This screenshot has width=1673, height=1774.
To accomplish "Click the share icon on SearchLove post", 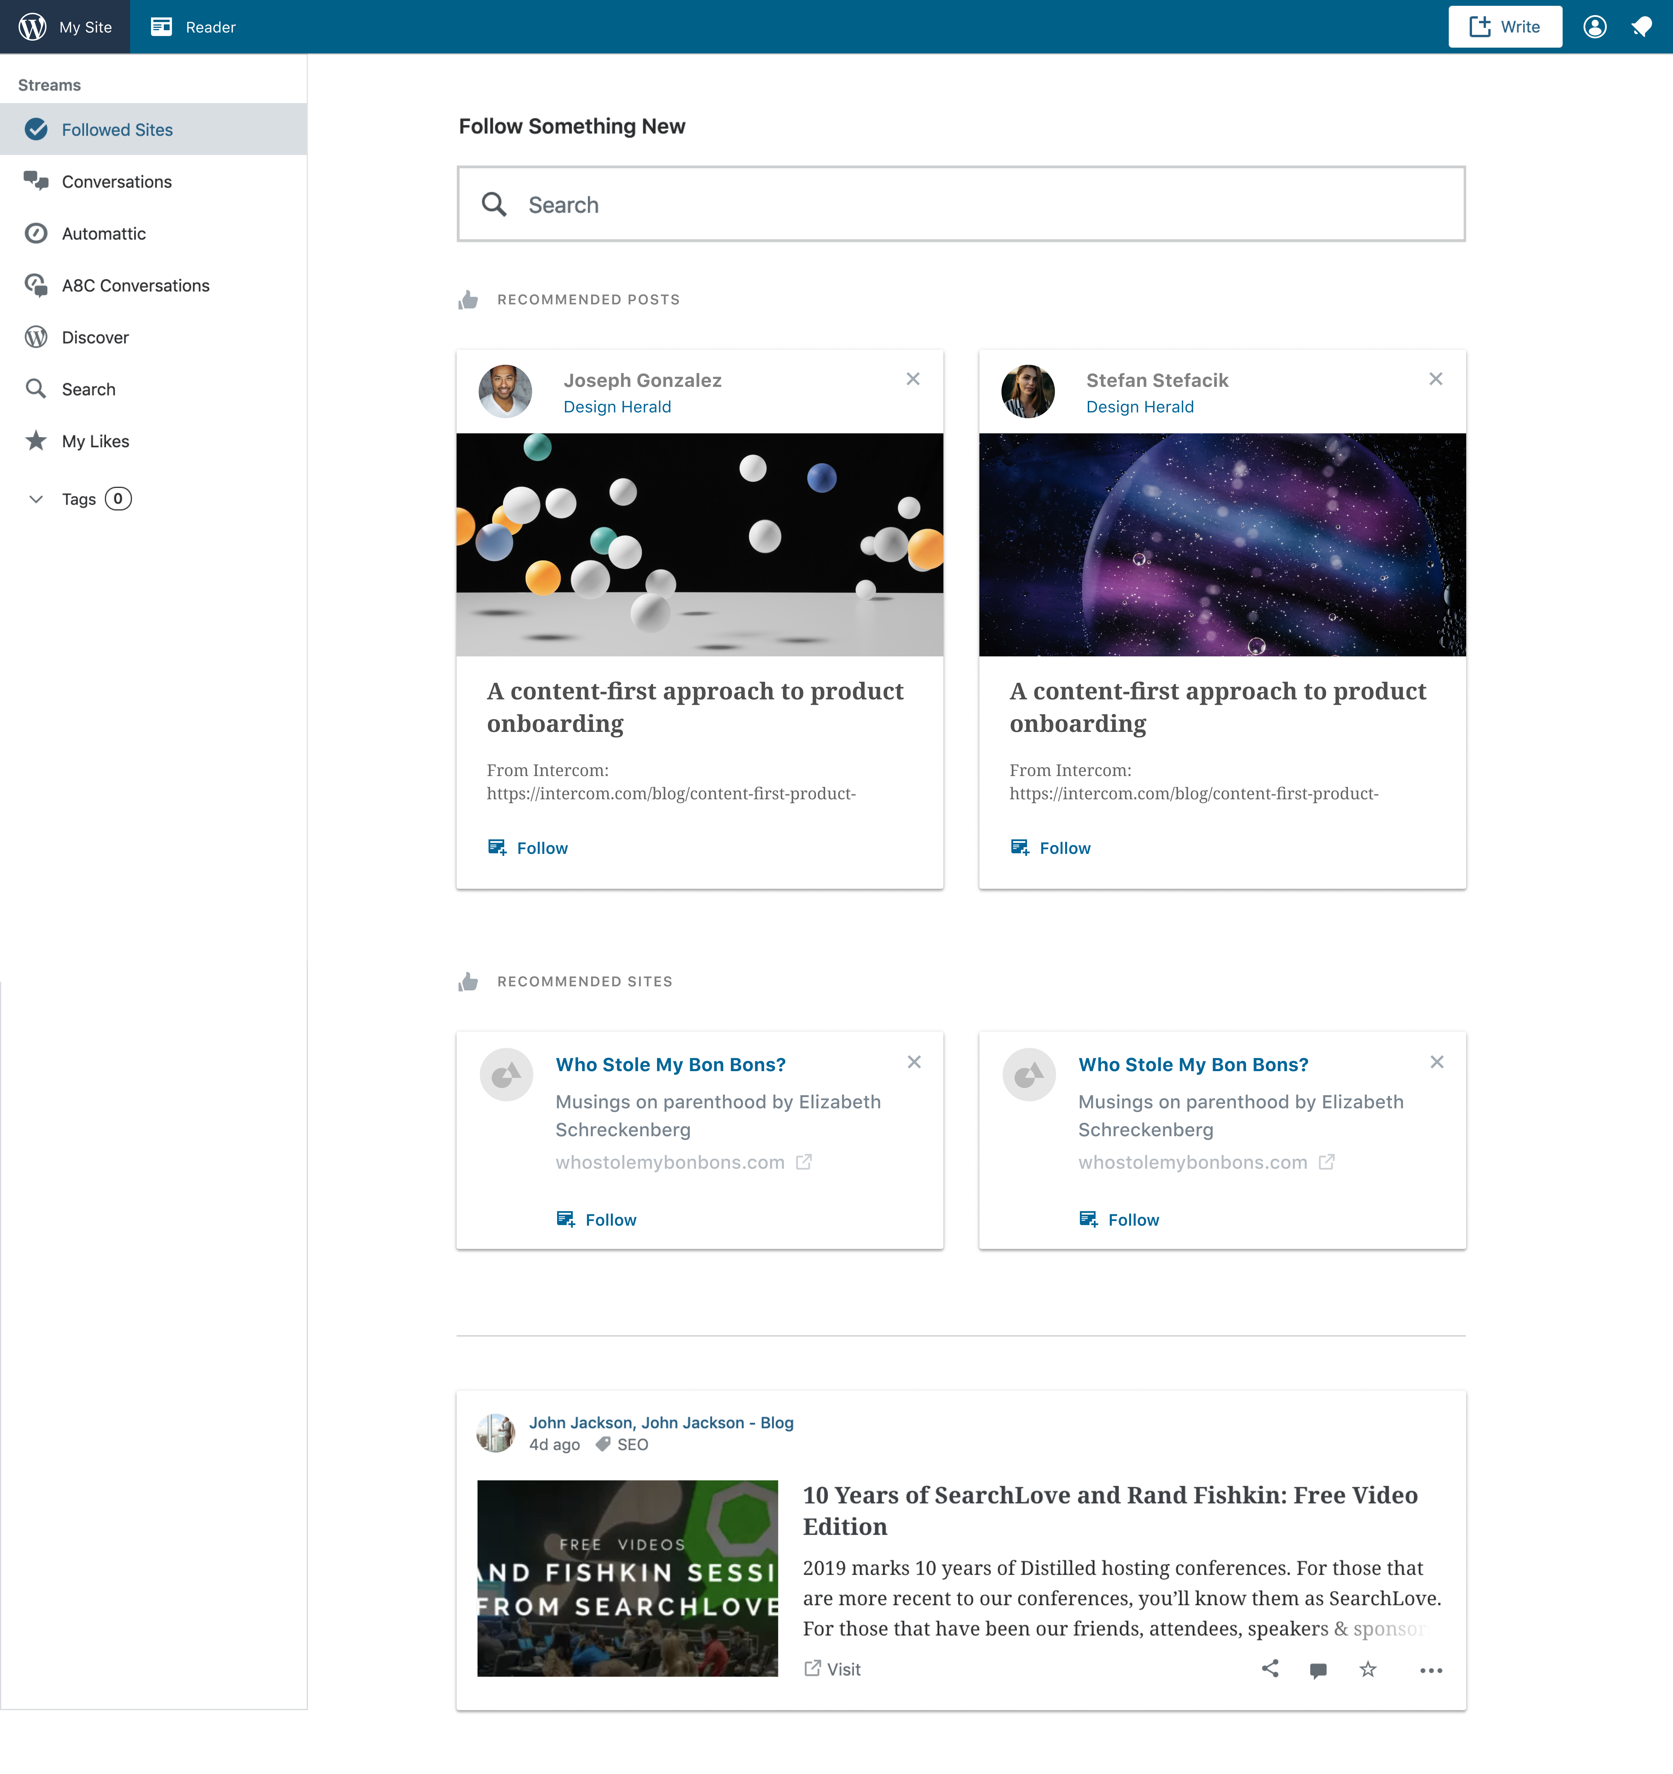I will point(1270,1669).
